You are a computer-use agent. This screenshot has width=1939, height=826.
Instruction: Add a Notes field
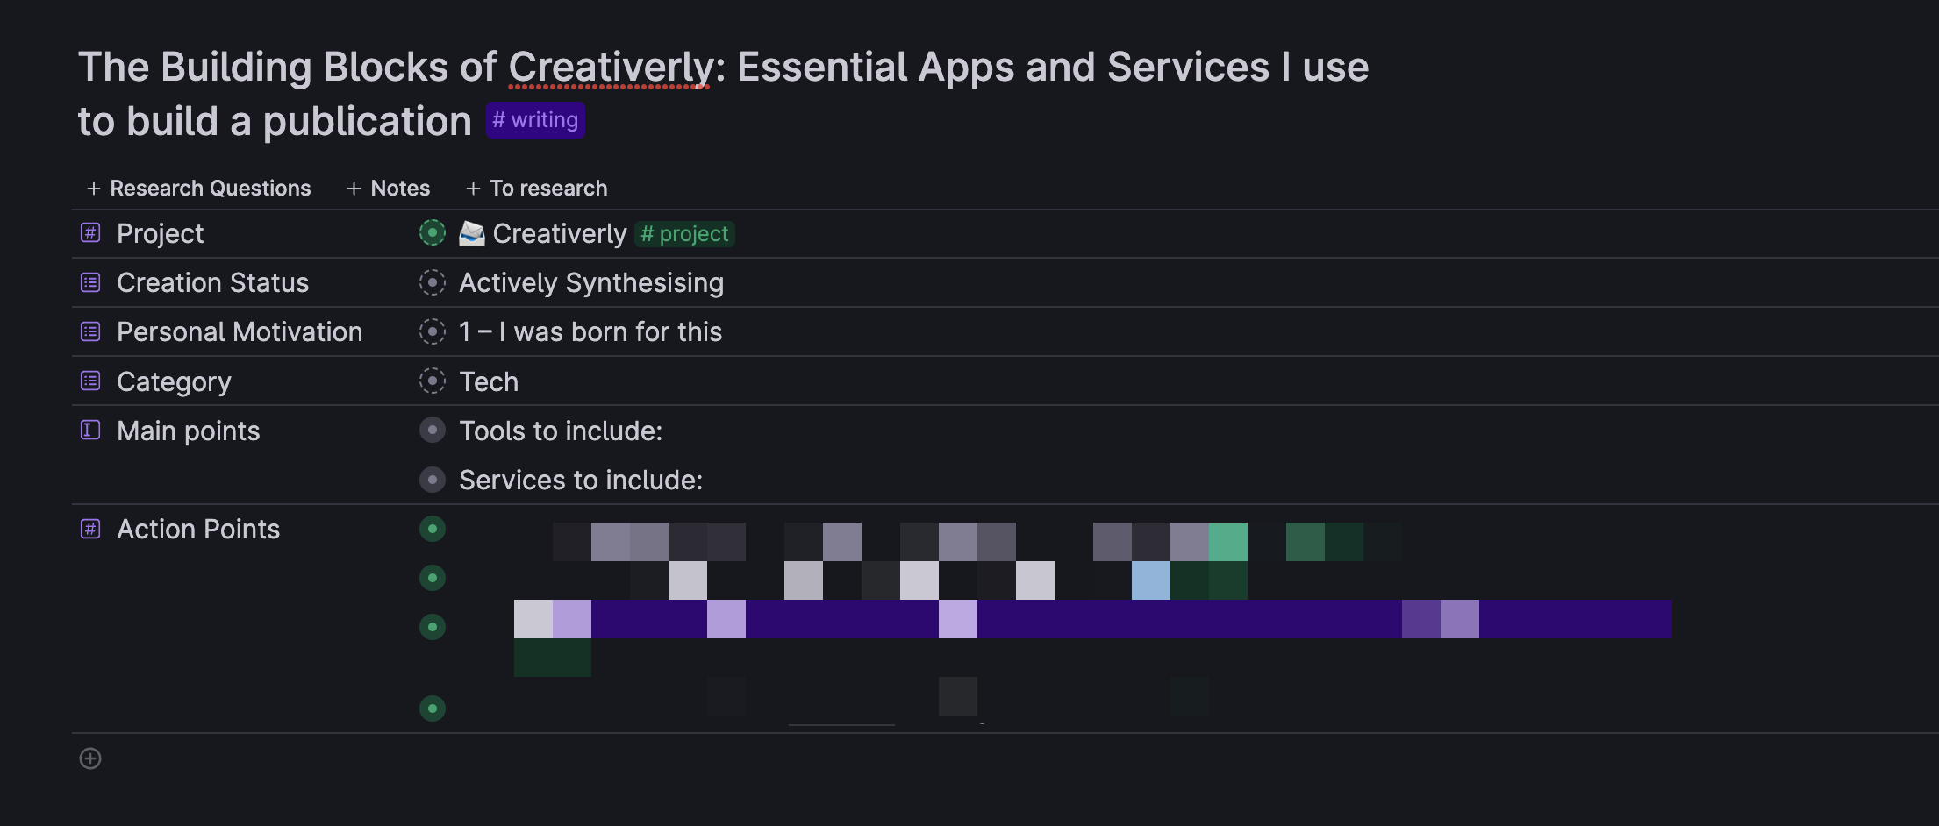(x=389, y=189)
